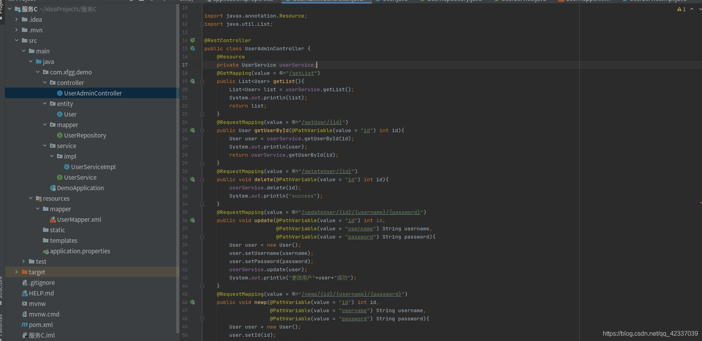Click the previous highlighted error arrow
702x341 pixels.
click(x=692, y=9)
